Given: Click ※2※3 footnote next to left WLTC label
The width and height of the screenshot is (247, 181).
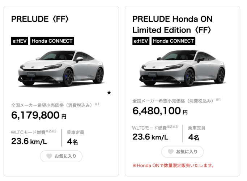Looking at the screenshot, I should coord(51,131).
